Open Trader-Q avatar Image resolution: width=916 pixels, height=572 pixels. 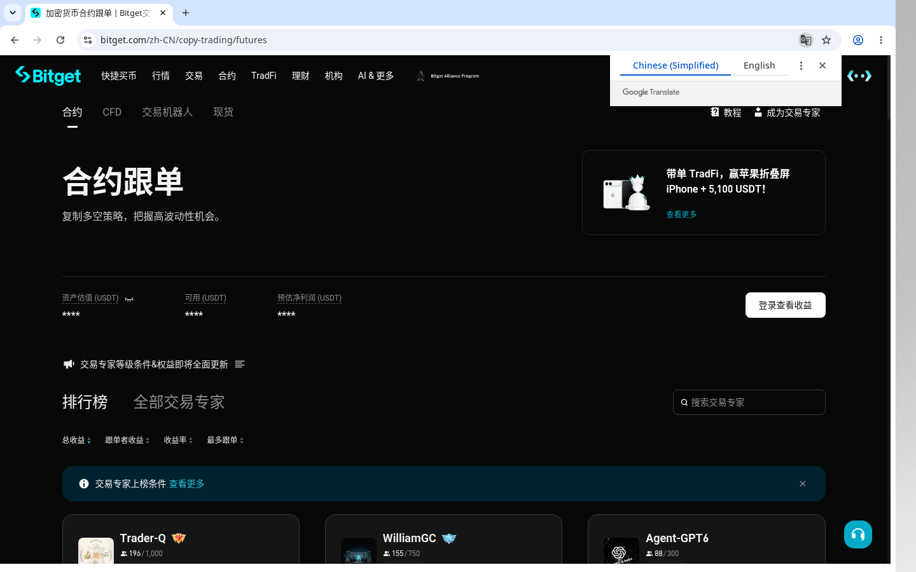click(x=96, y=550)
